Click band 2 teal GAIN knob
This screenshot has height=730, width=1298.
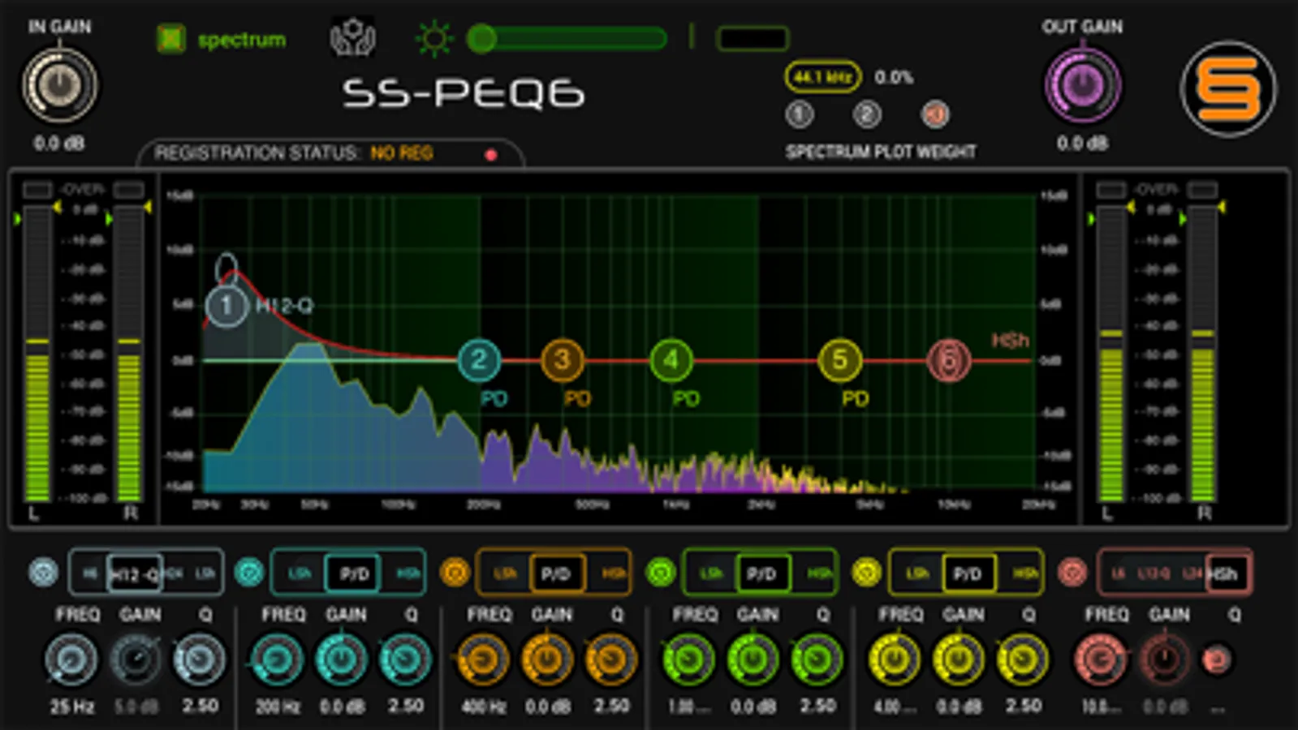pos(341,659)
